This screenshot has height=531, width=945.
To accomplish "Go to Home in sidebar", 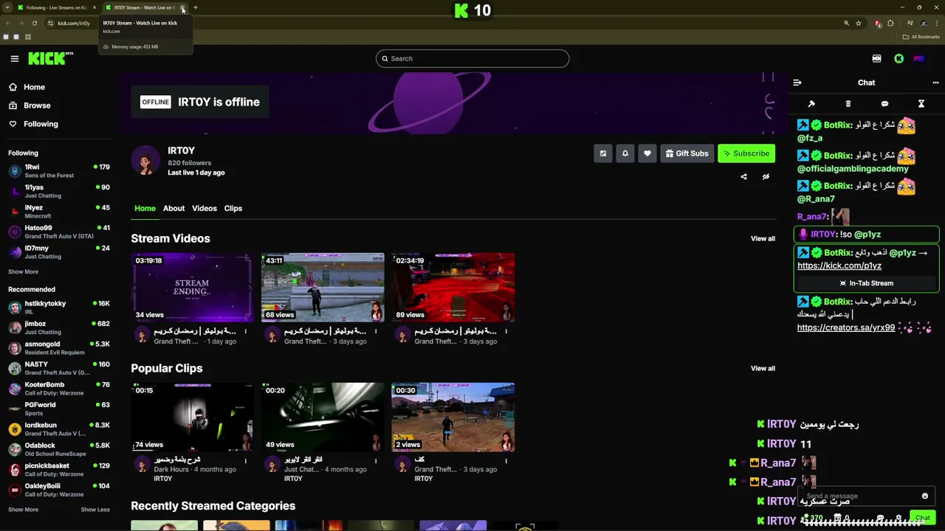I will point(34,87).
